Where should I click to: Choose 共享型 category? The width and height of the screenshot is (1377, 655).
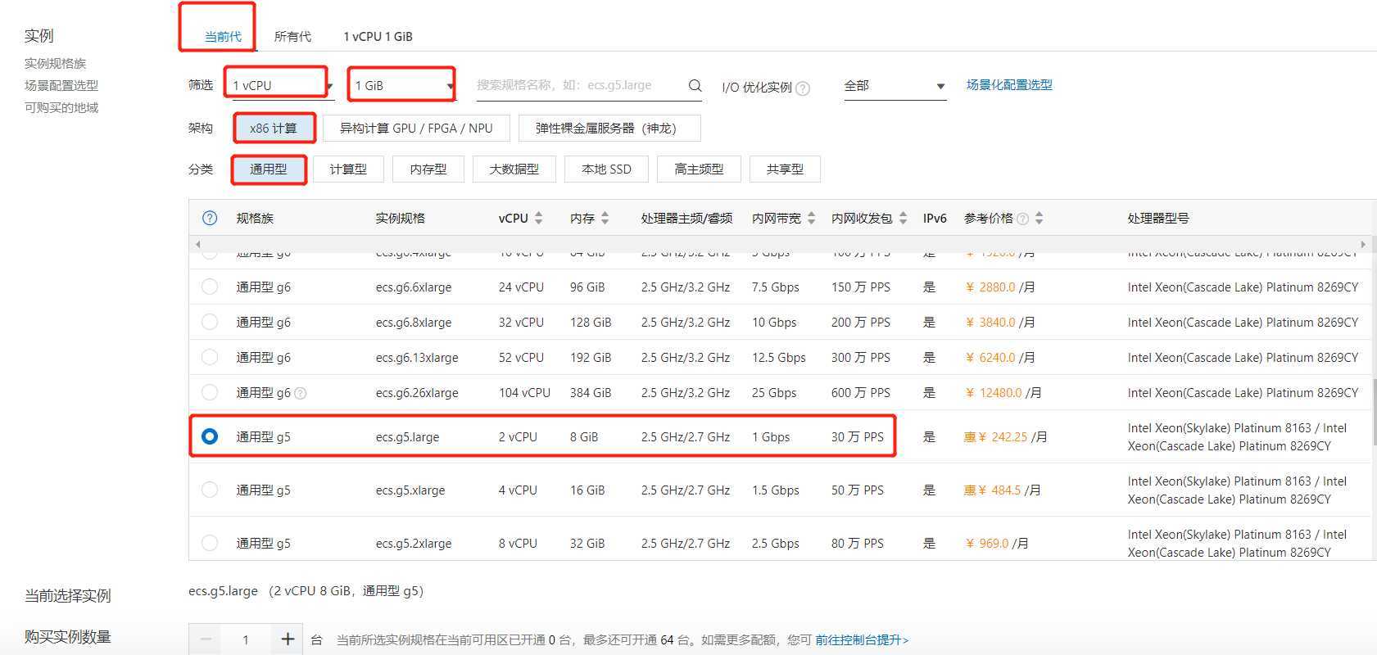tap(785, 169)
